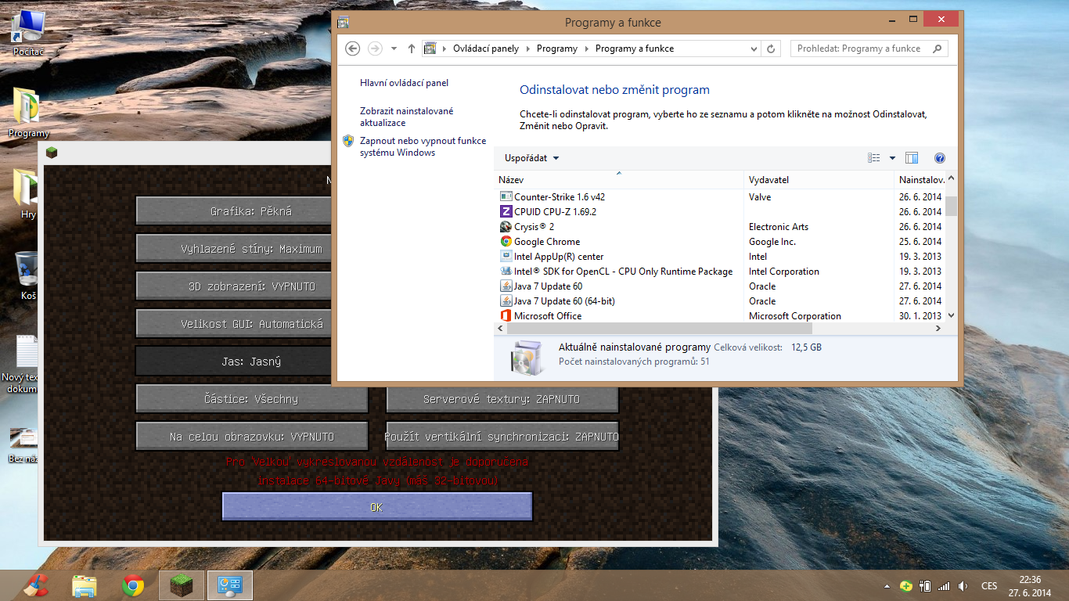Show the preview pane icon
1069x601 pixels.
[x=912, y=158]
